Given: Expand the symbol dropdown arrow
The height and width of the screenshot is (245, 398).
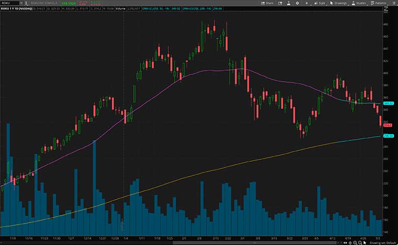Looking at the screenshot, I should click(x=20, y=3).
